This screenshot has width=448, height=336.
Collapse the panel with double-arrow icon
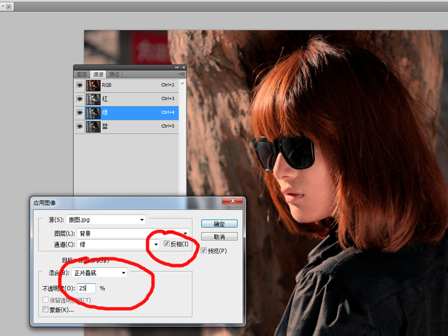click(178, 68)
